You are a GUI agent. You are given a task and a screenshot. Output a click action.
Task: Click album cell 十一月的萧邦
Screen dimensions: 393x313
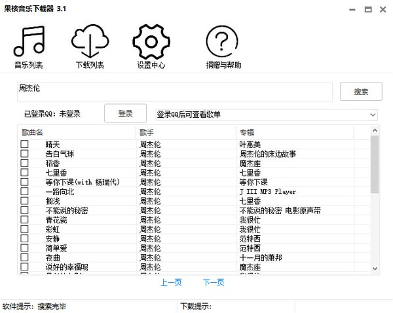click(x=261, y=257)
